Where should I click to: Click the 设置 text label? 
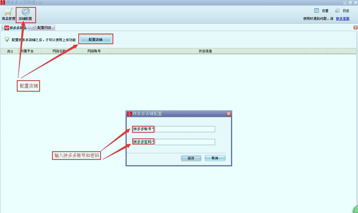tap(325, 11)
